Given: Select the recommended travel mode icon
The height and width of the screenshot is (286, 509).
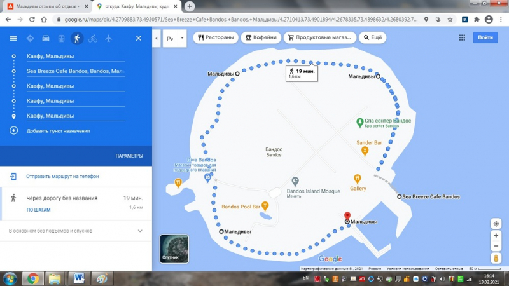Looking at the screenshot, I should 30,39.
